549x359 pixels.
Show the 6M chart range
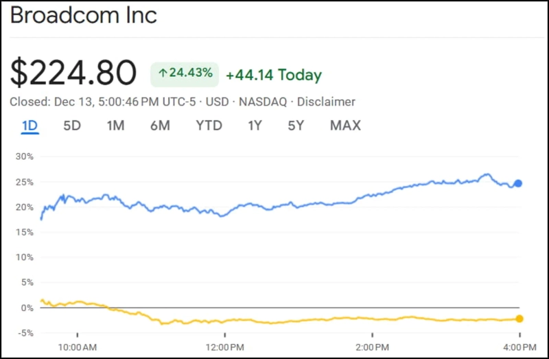[160, 126]
